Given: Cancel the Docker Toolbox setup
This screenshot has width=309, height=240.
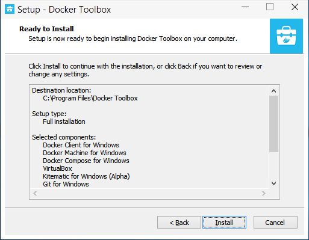Looking at the screenshot, I should coord(275,222).
